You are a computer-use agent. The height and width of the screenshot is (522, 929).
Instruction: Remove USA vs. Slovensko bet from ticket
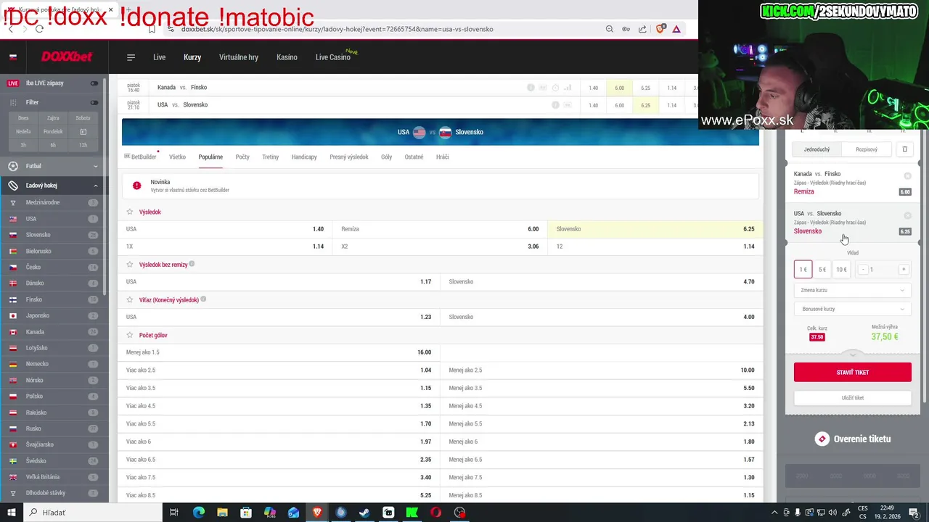coord(907,216)
